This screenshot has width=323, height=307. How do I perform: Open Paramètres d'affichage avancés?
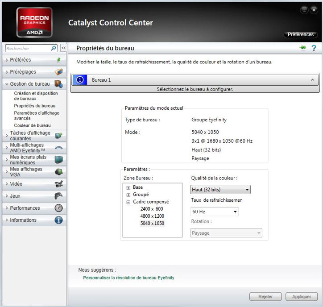click(37, 116)
